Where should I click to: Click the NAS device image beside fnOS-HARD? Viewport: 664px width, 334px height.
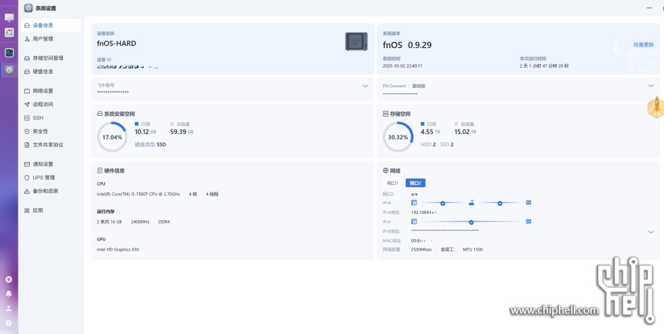point(356,41)
